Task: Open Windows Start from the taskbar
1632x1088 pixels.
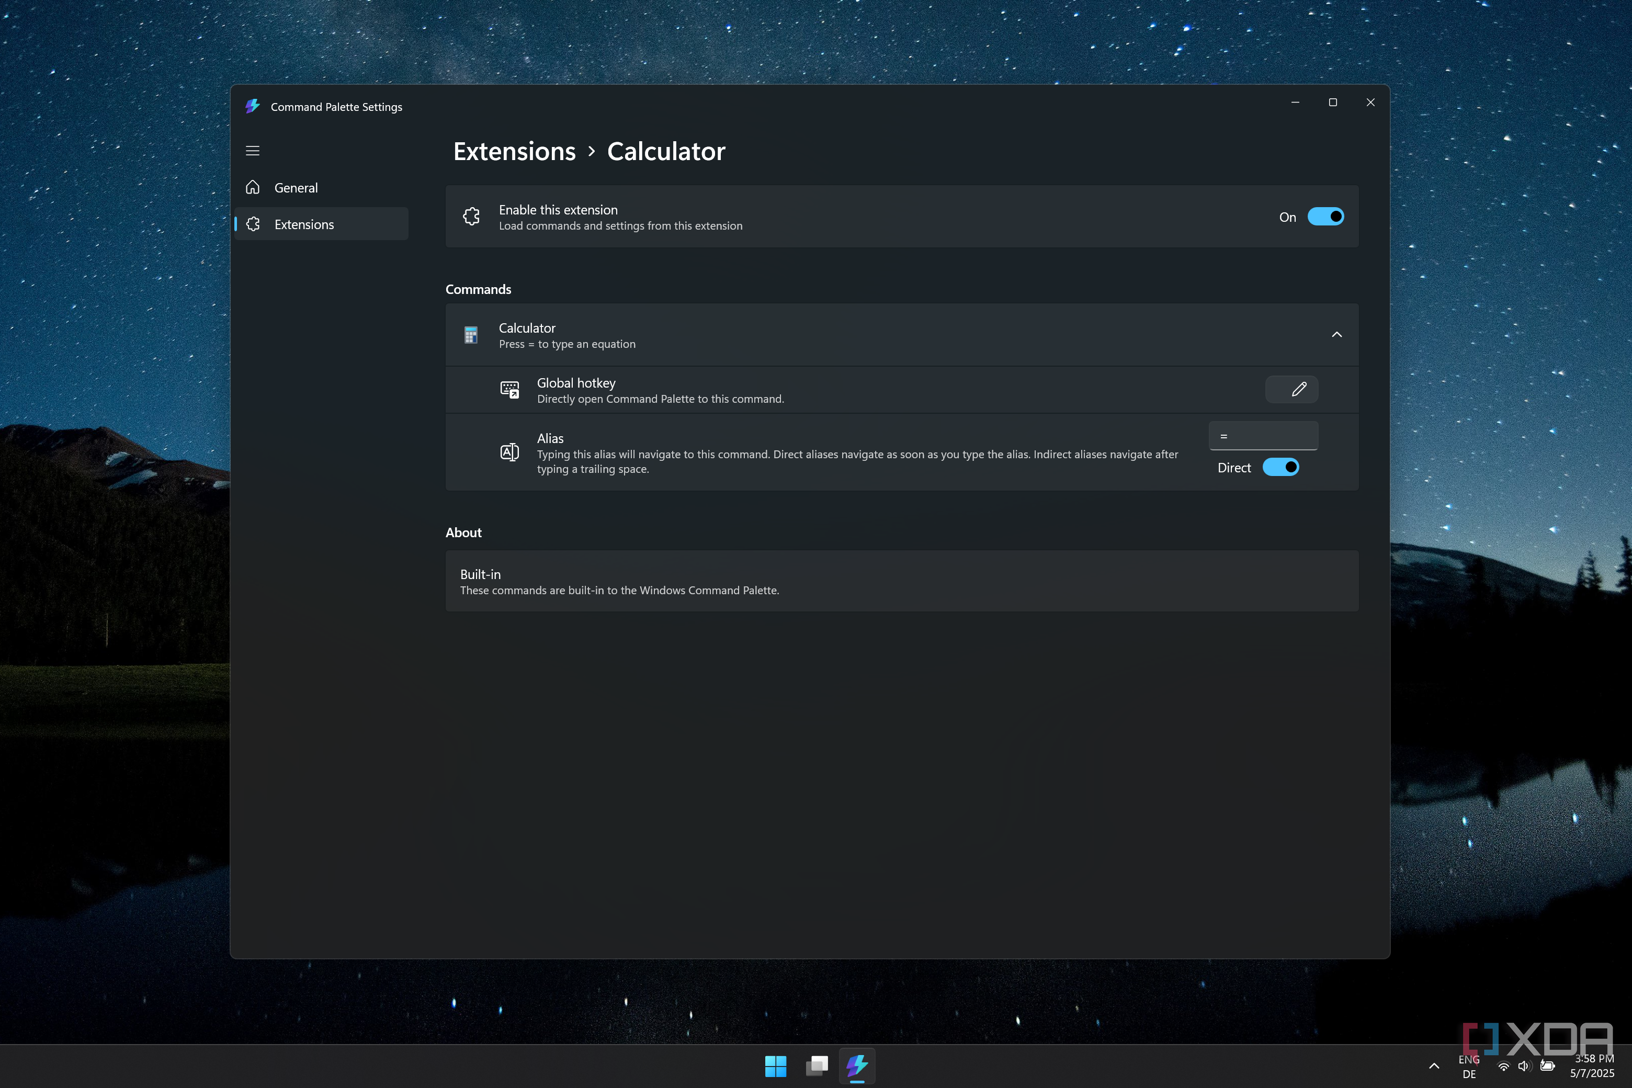Action: click(776, 1067)
